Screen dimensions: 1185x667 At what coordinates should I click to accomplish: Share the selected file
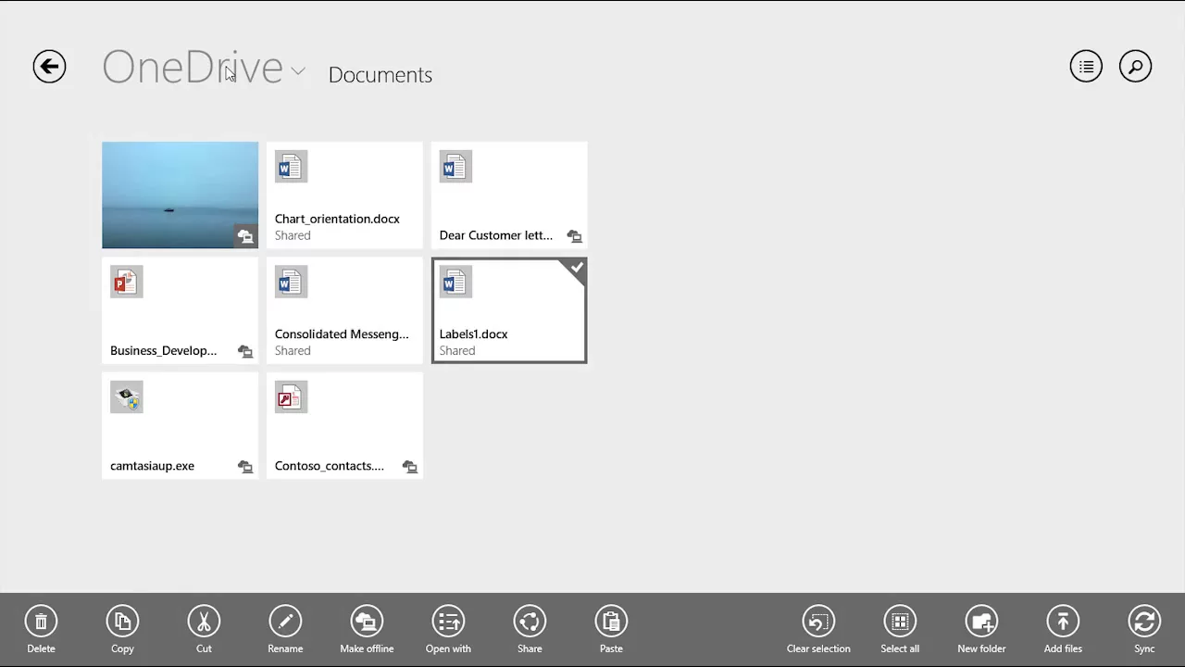click(530, 630)
